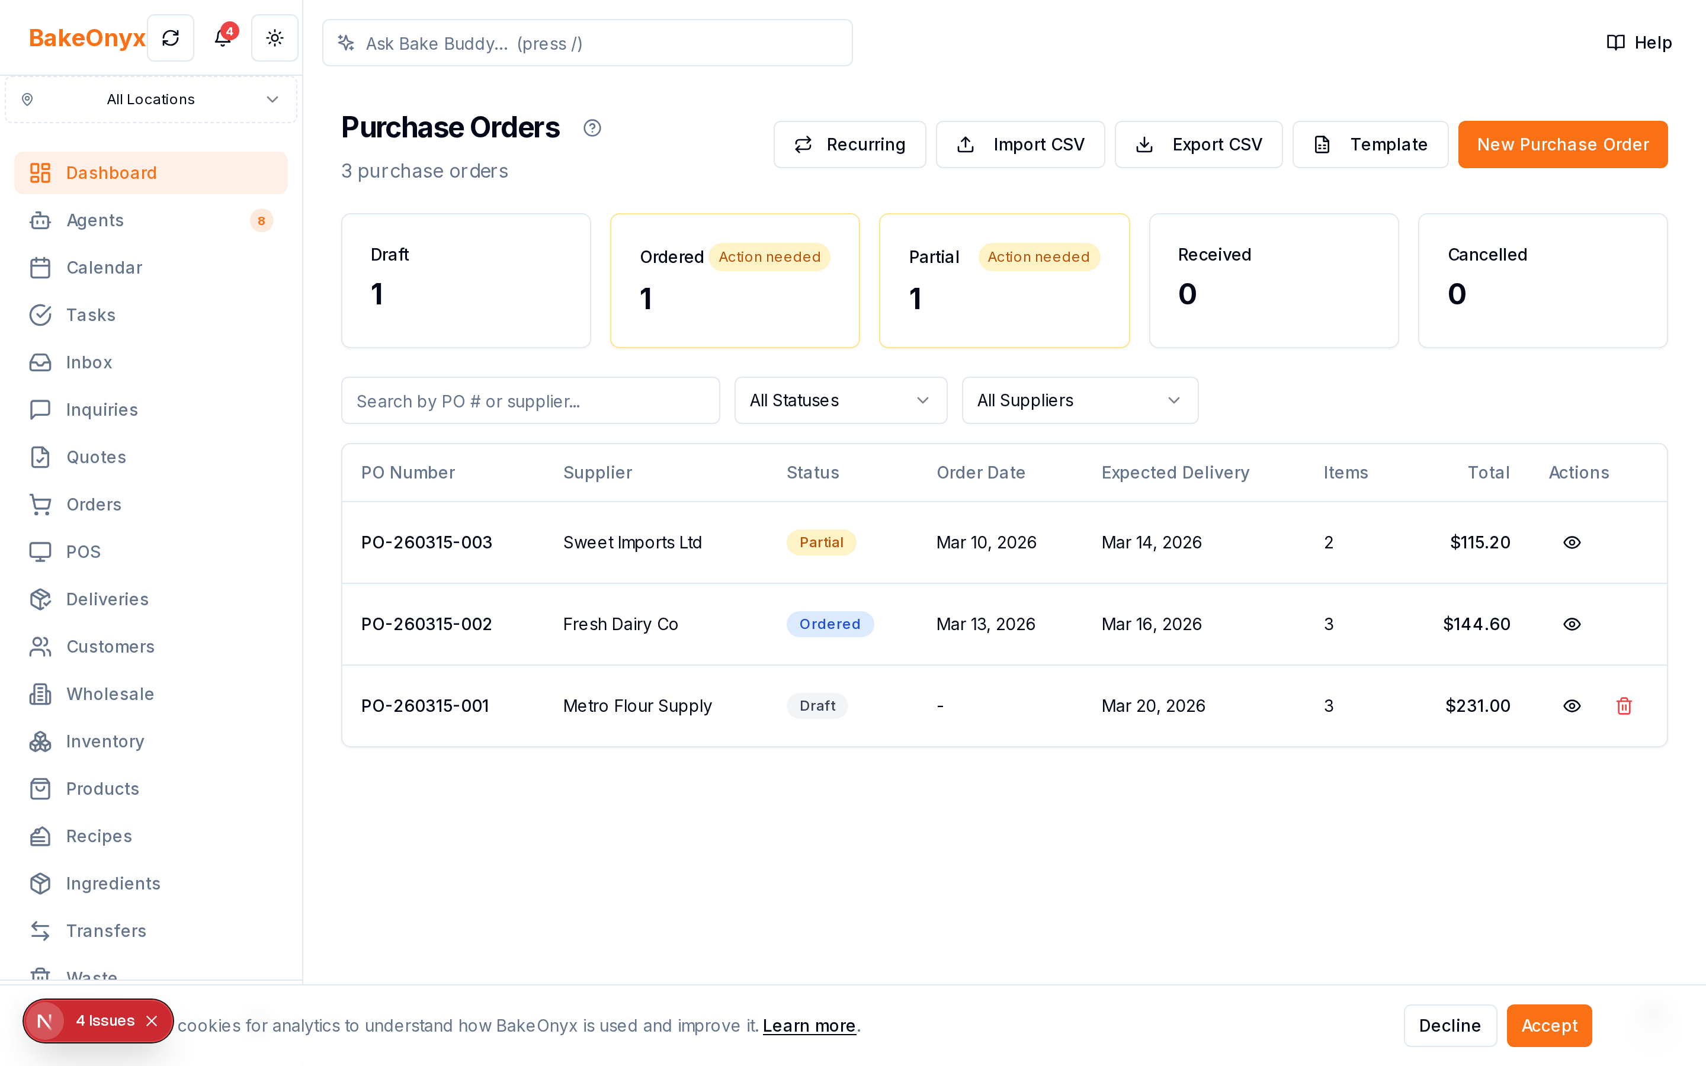1706x1066 pixels.
Task: Expand the All Suppliers filter
Action: coord(1079,400)
